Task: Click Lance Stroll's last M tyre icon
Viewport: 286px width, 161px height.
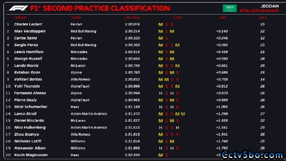Action: tap(183, 114)
